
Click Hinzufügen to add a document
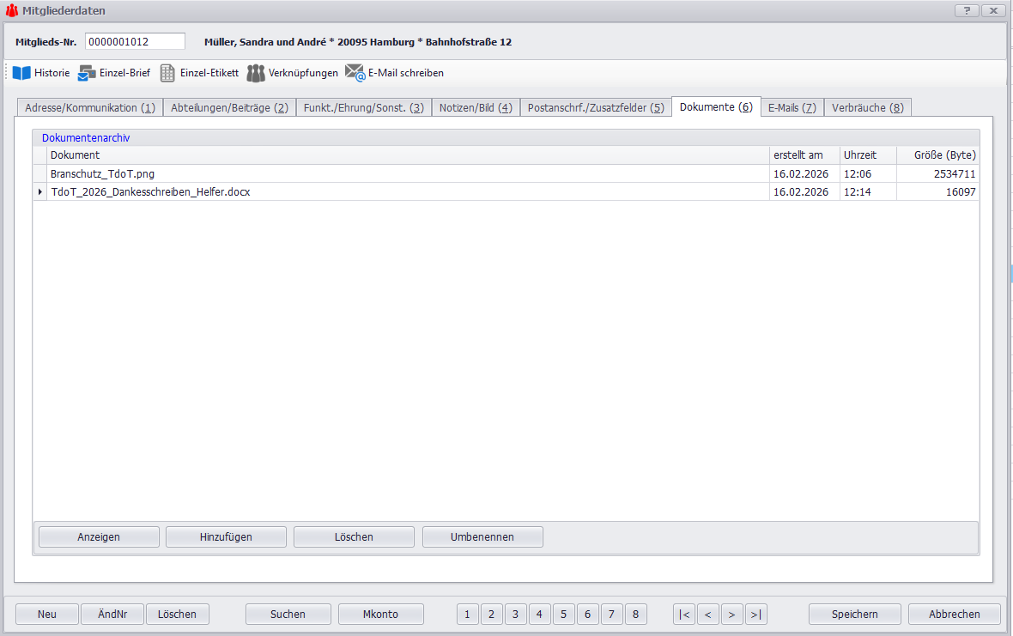pyautogui.click(x=226, y=536)
